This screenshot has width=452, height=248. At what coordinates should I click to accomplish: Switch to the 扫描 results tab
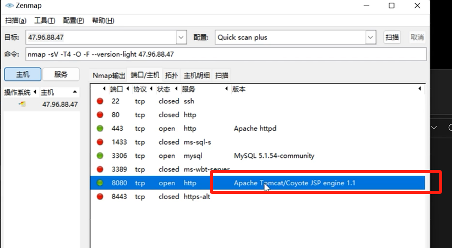pyautogui.click(x=222, y=75)
